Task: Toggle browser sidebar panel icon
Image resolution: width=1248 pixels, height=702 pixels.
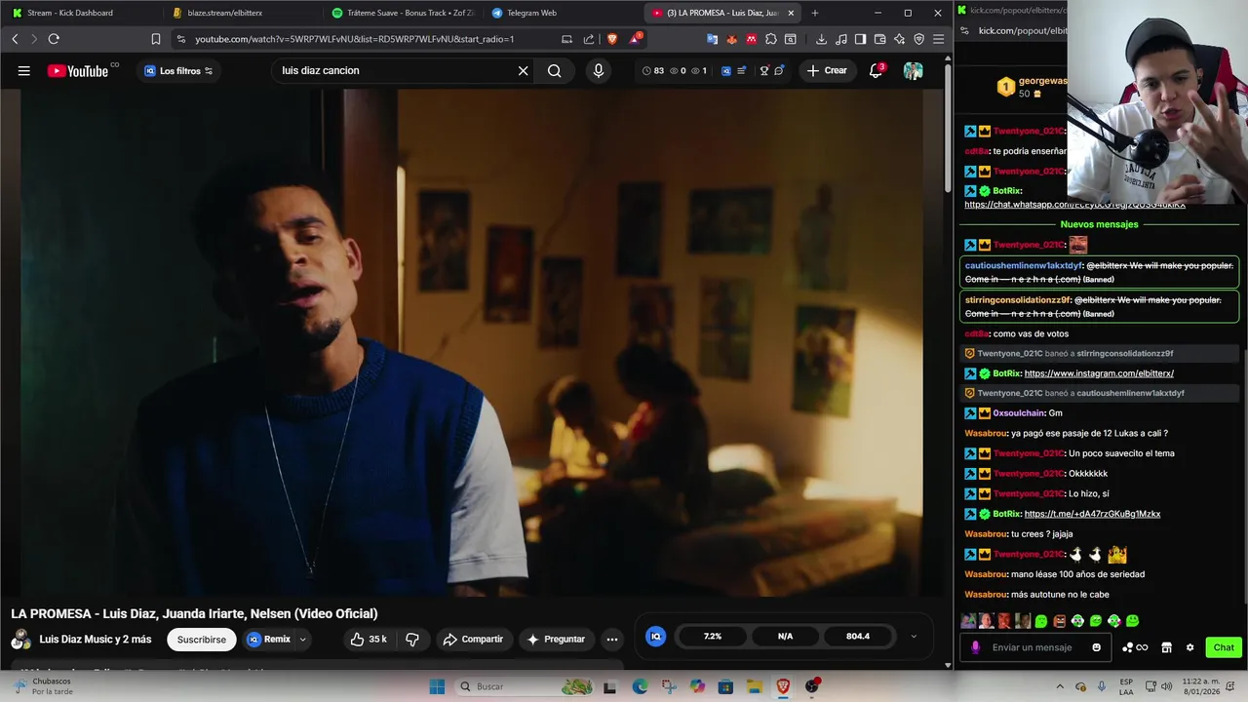Action: pyautogui.click(x=860, y=39)
